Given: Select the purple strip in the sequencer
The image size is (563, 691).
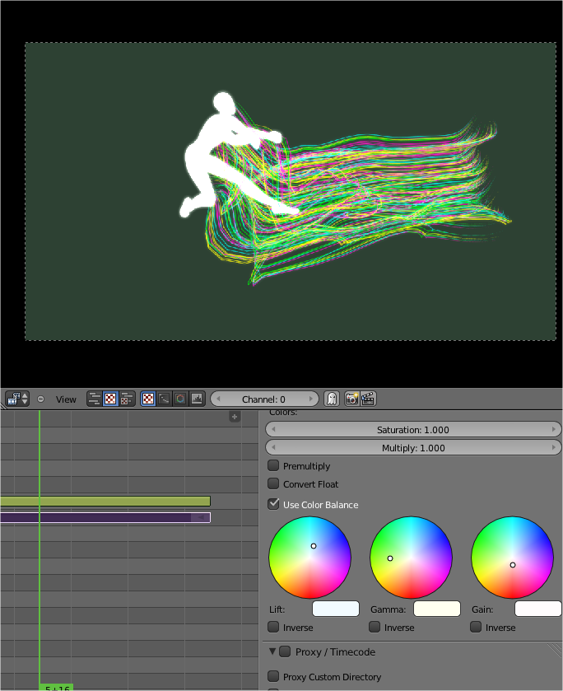Looking at the screenshot, I should [105, 517].
